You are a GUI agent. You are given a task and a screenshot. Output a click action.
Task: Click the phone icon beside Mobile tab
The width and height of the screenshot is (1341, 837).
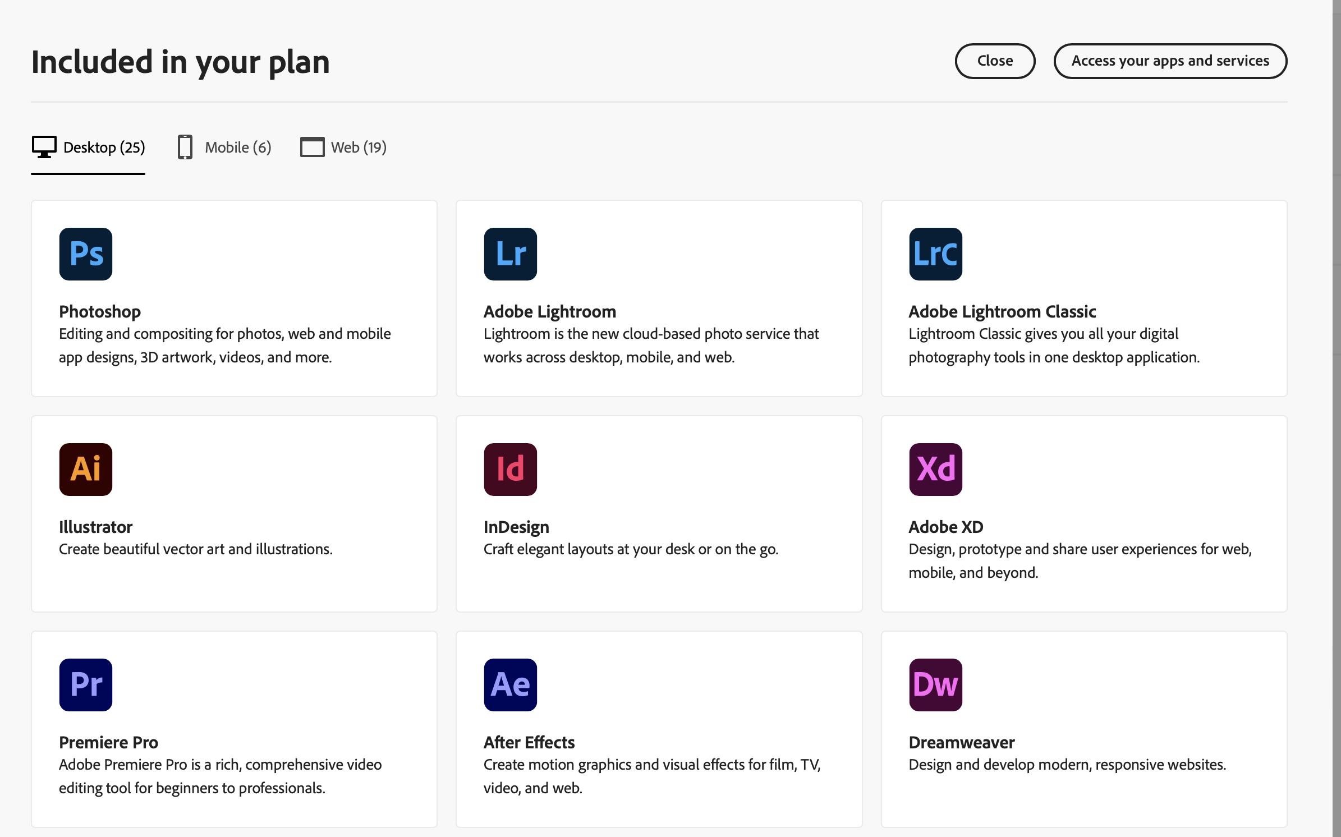click(x=185, y=147)
